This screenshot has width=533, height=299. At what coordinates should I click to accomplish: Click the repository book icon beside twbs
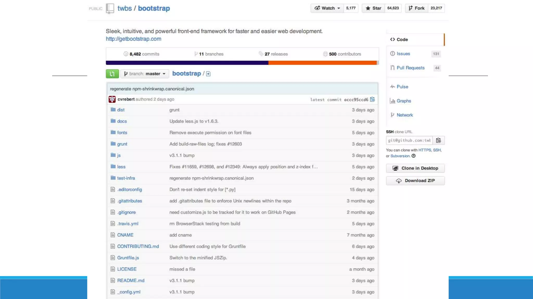110,9
